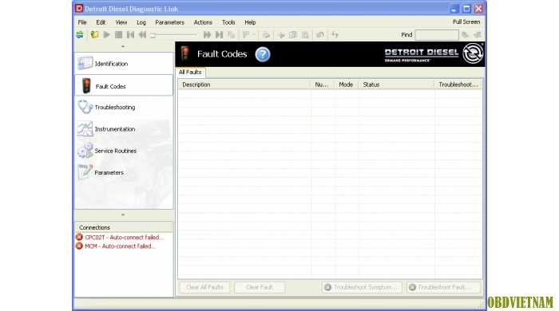Image resolution: width=559 pixels, height=311 pixels.
Task: Open the Parameters sidebar item
Action: coord(124,172)
